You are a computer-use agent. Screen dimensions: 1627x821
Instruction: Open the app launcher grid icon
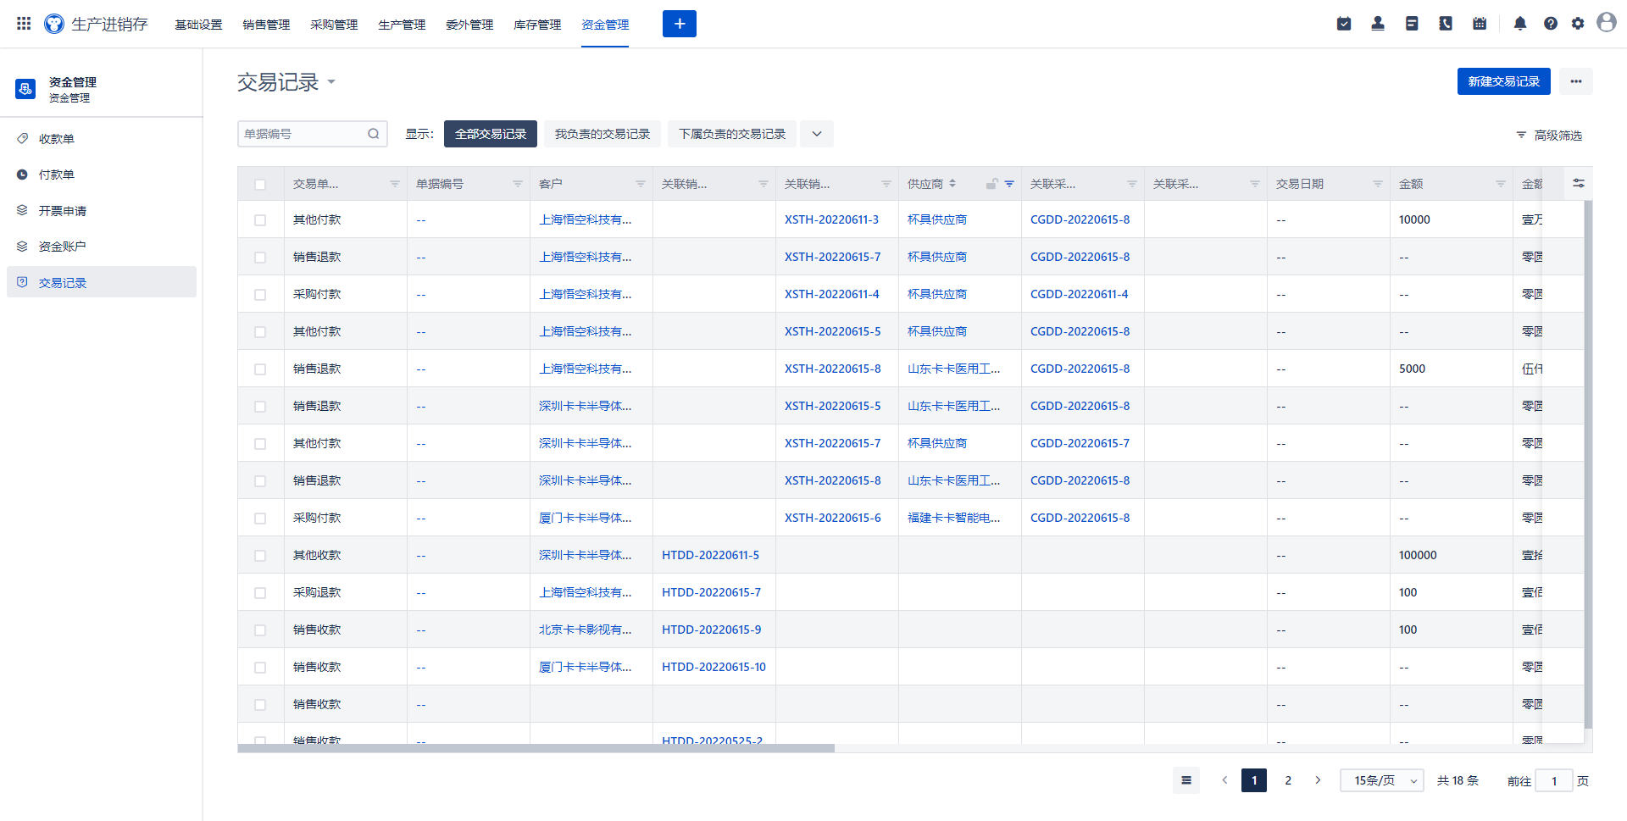click(24, 24)
